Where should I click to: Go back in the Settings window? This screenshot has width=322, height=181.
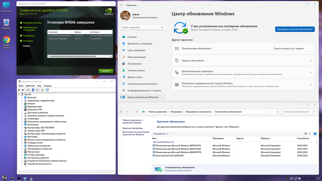pos(122,5)
